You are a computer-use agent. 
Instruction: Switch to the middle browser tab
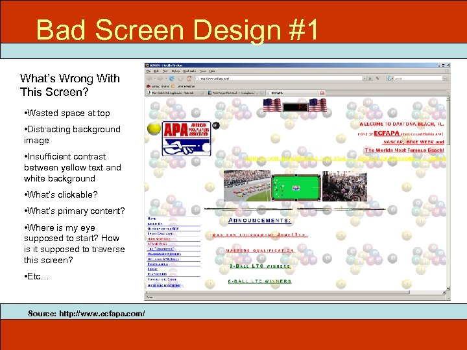pyautogui.click(x=235, y=93)
